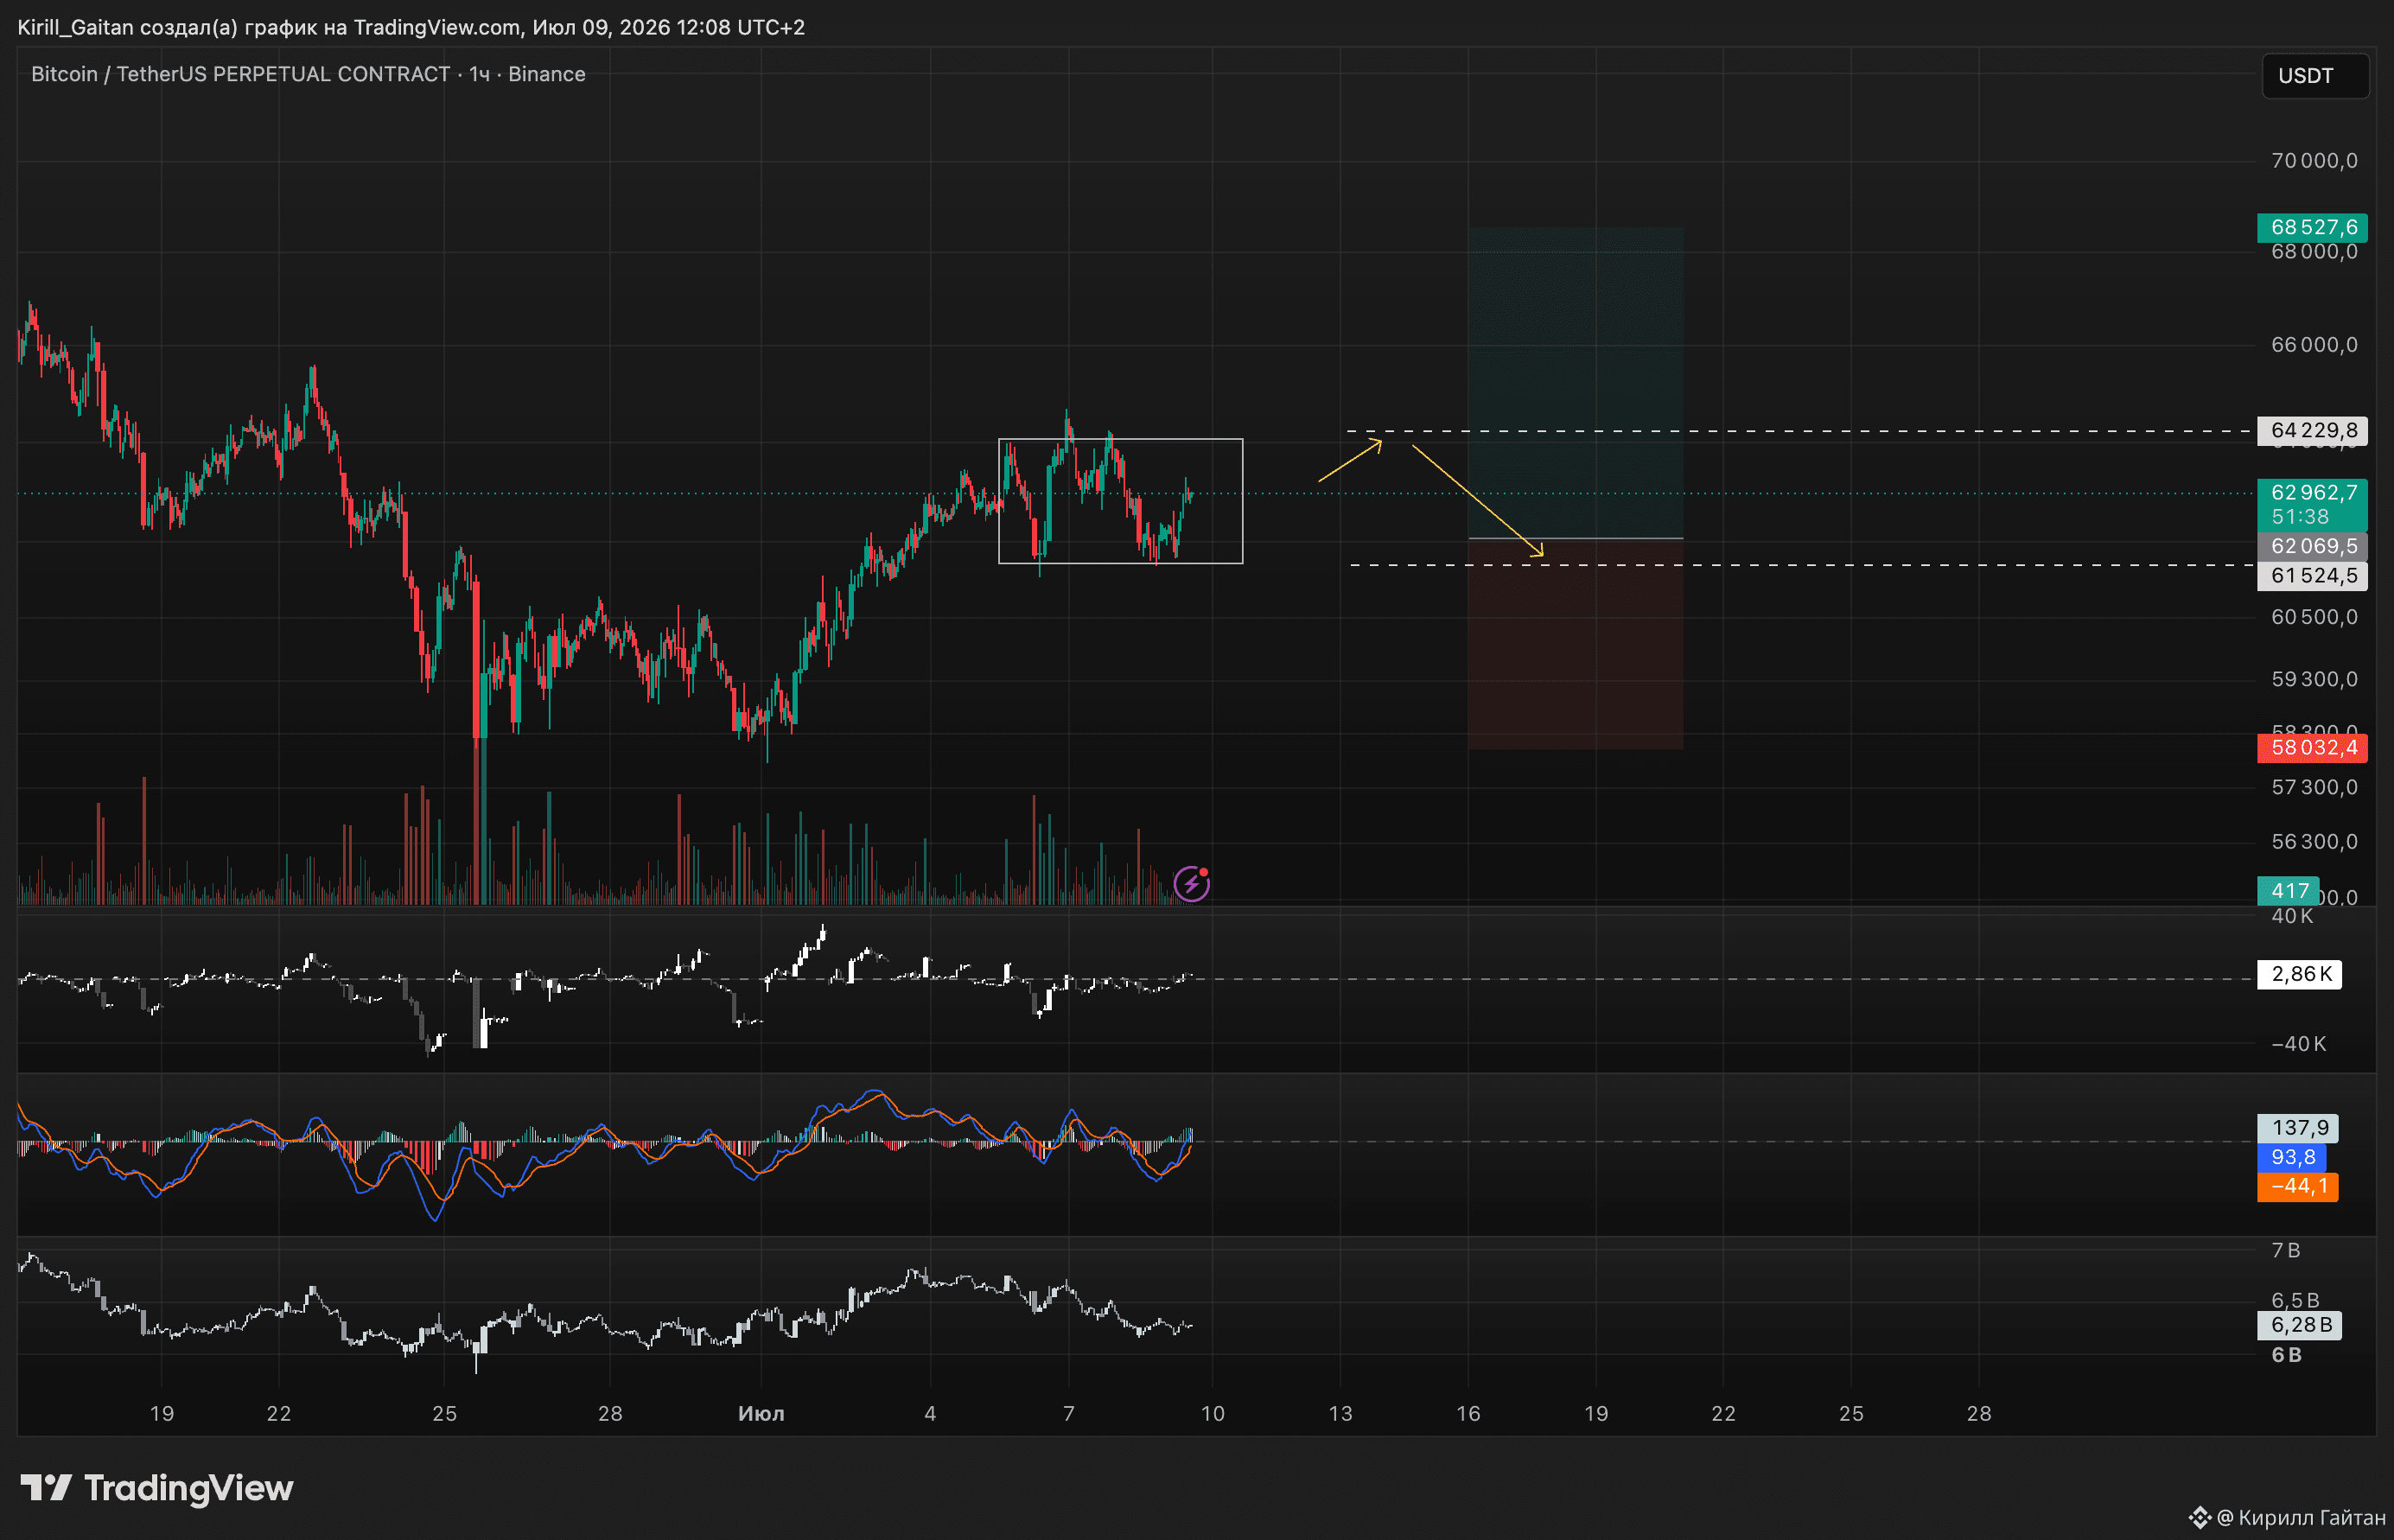Click the 6,28 B open interest value label

pos(2299,1325)
